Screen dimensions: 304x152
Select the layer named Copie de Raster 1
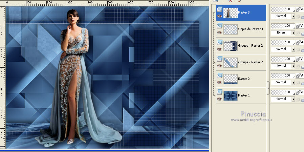coord(251,29)
